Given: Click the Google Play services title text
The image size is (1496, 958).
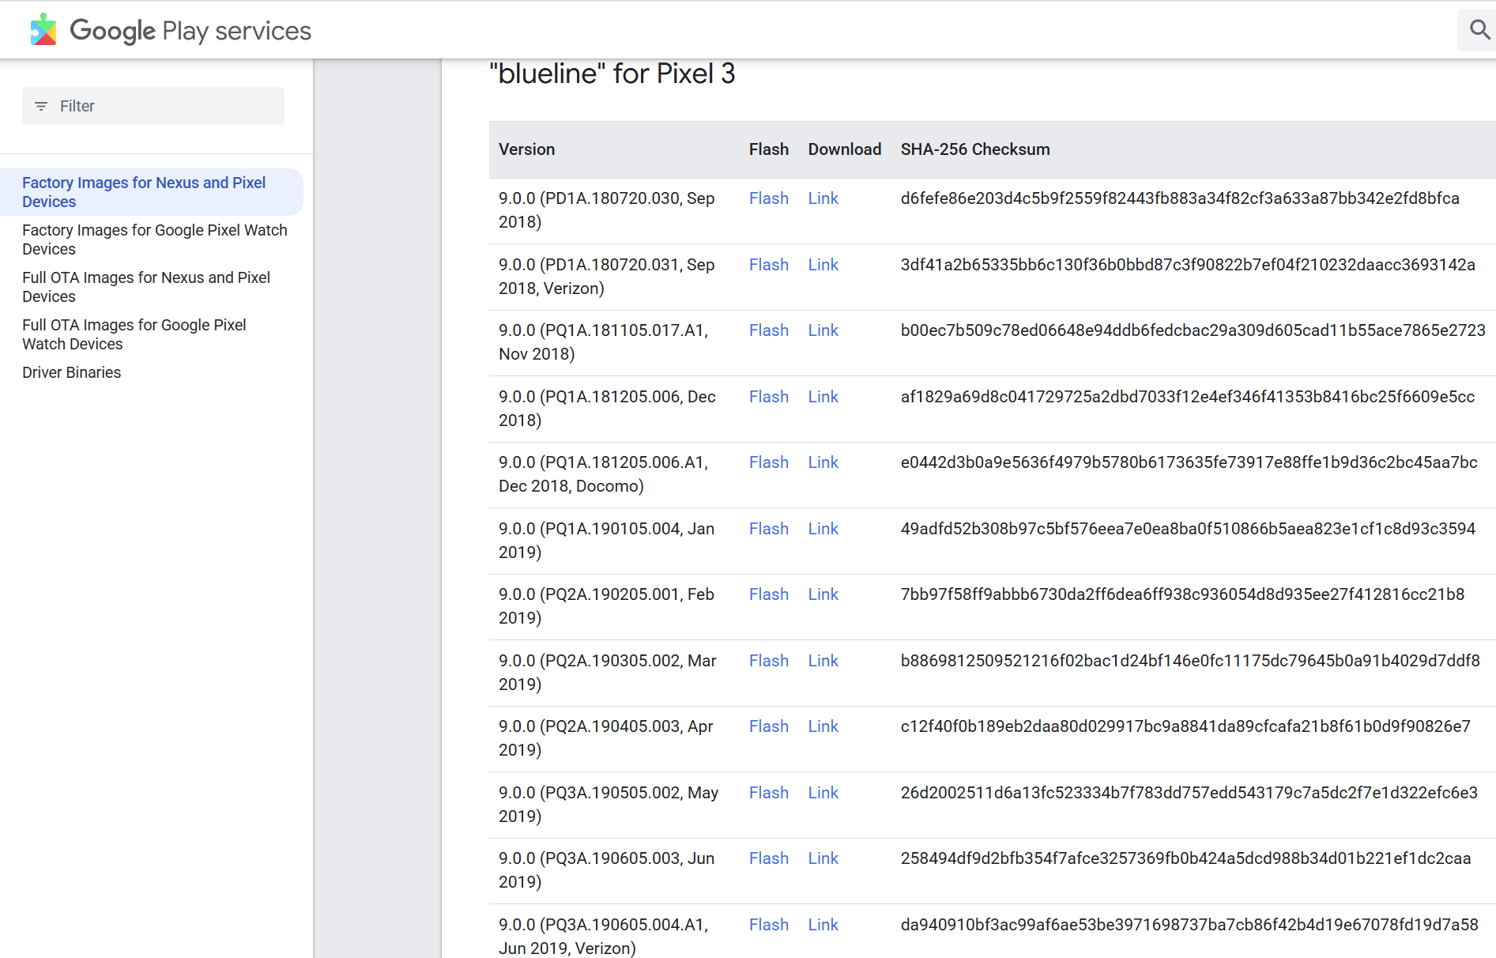Looking at the screenshot, I should click(x=190, y=30).
